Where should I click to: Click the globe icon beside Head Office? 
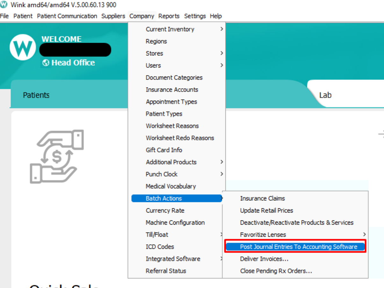pyautogui.click(x=46, y=63)
